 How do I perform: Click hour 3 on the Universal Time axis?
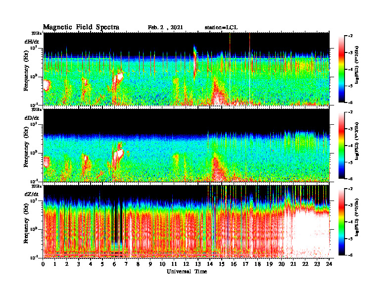79,264
